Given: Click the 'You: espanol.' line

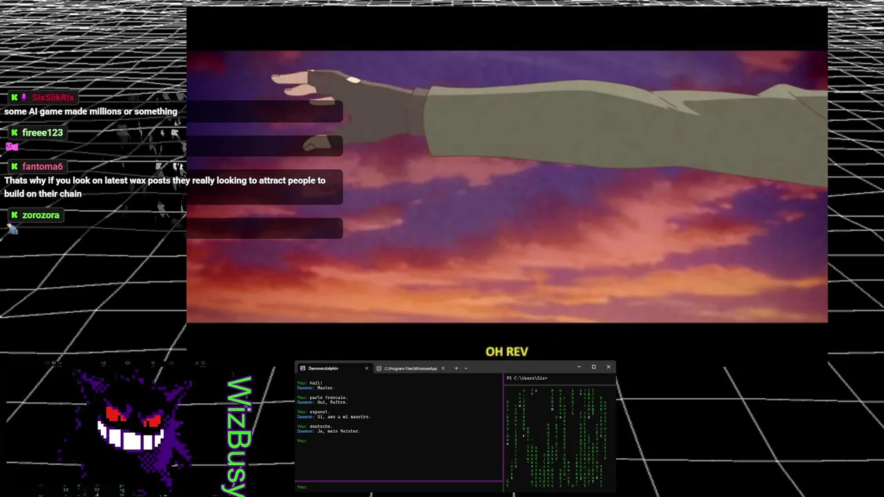Looking at the screenshot, I should coord(315,412).
